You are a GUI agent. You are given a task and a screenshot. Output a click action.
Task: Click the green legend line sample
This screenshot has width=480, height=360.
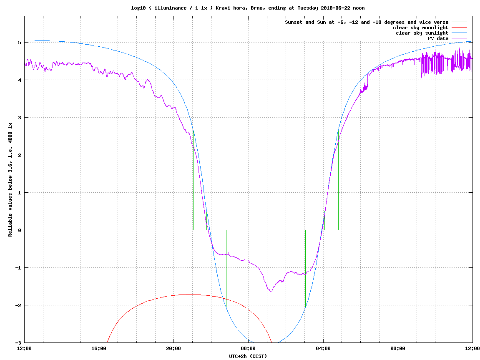click(459, 22)
